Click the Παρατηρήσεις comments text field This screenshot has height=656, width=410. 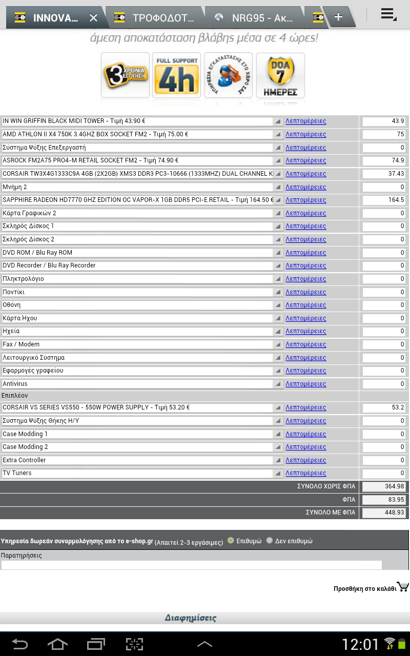point(191,565)
